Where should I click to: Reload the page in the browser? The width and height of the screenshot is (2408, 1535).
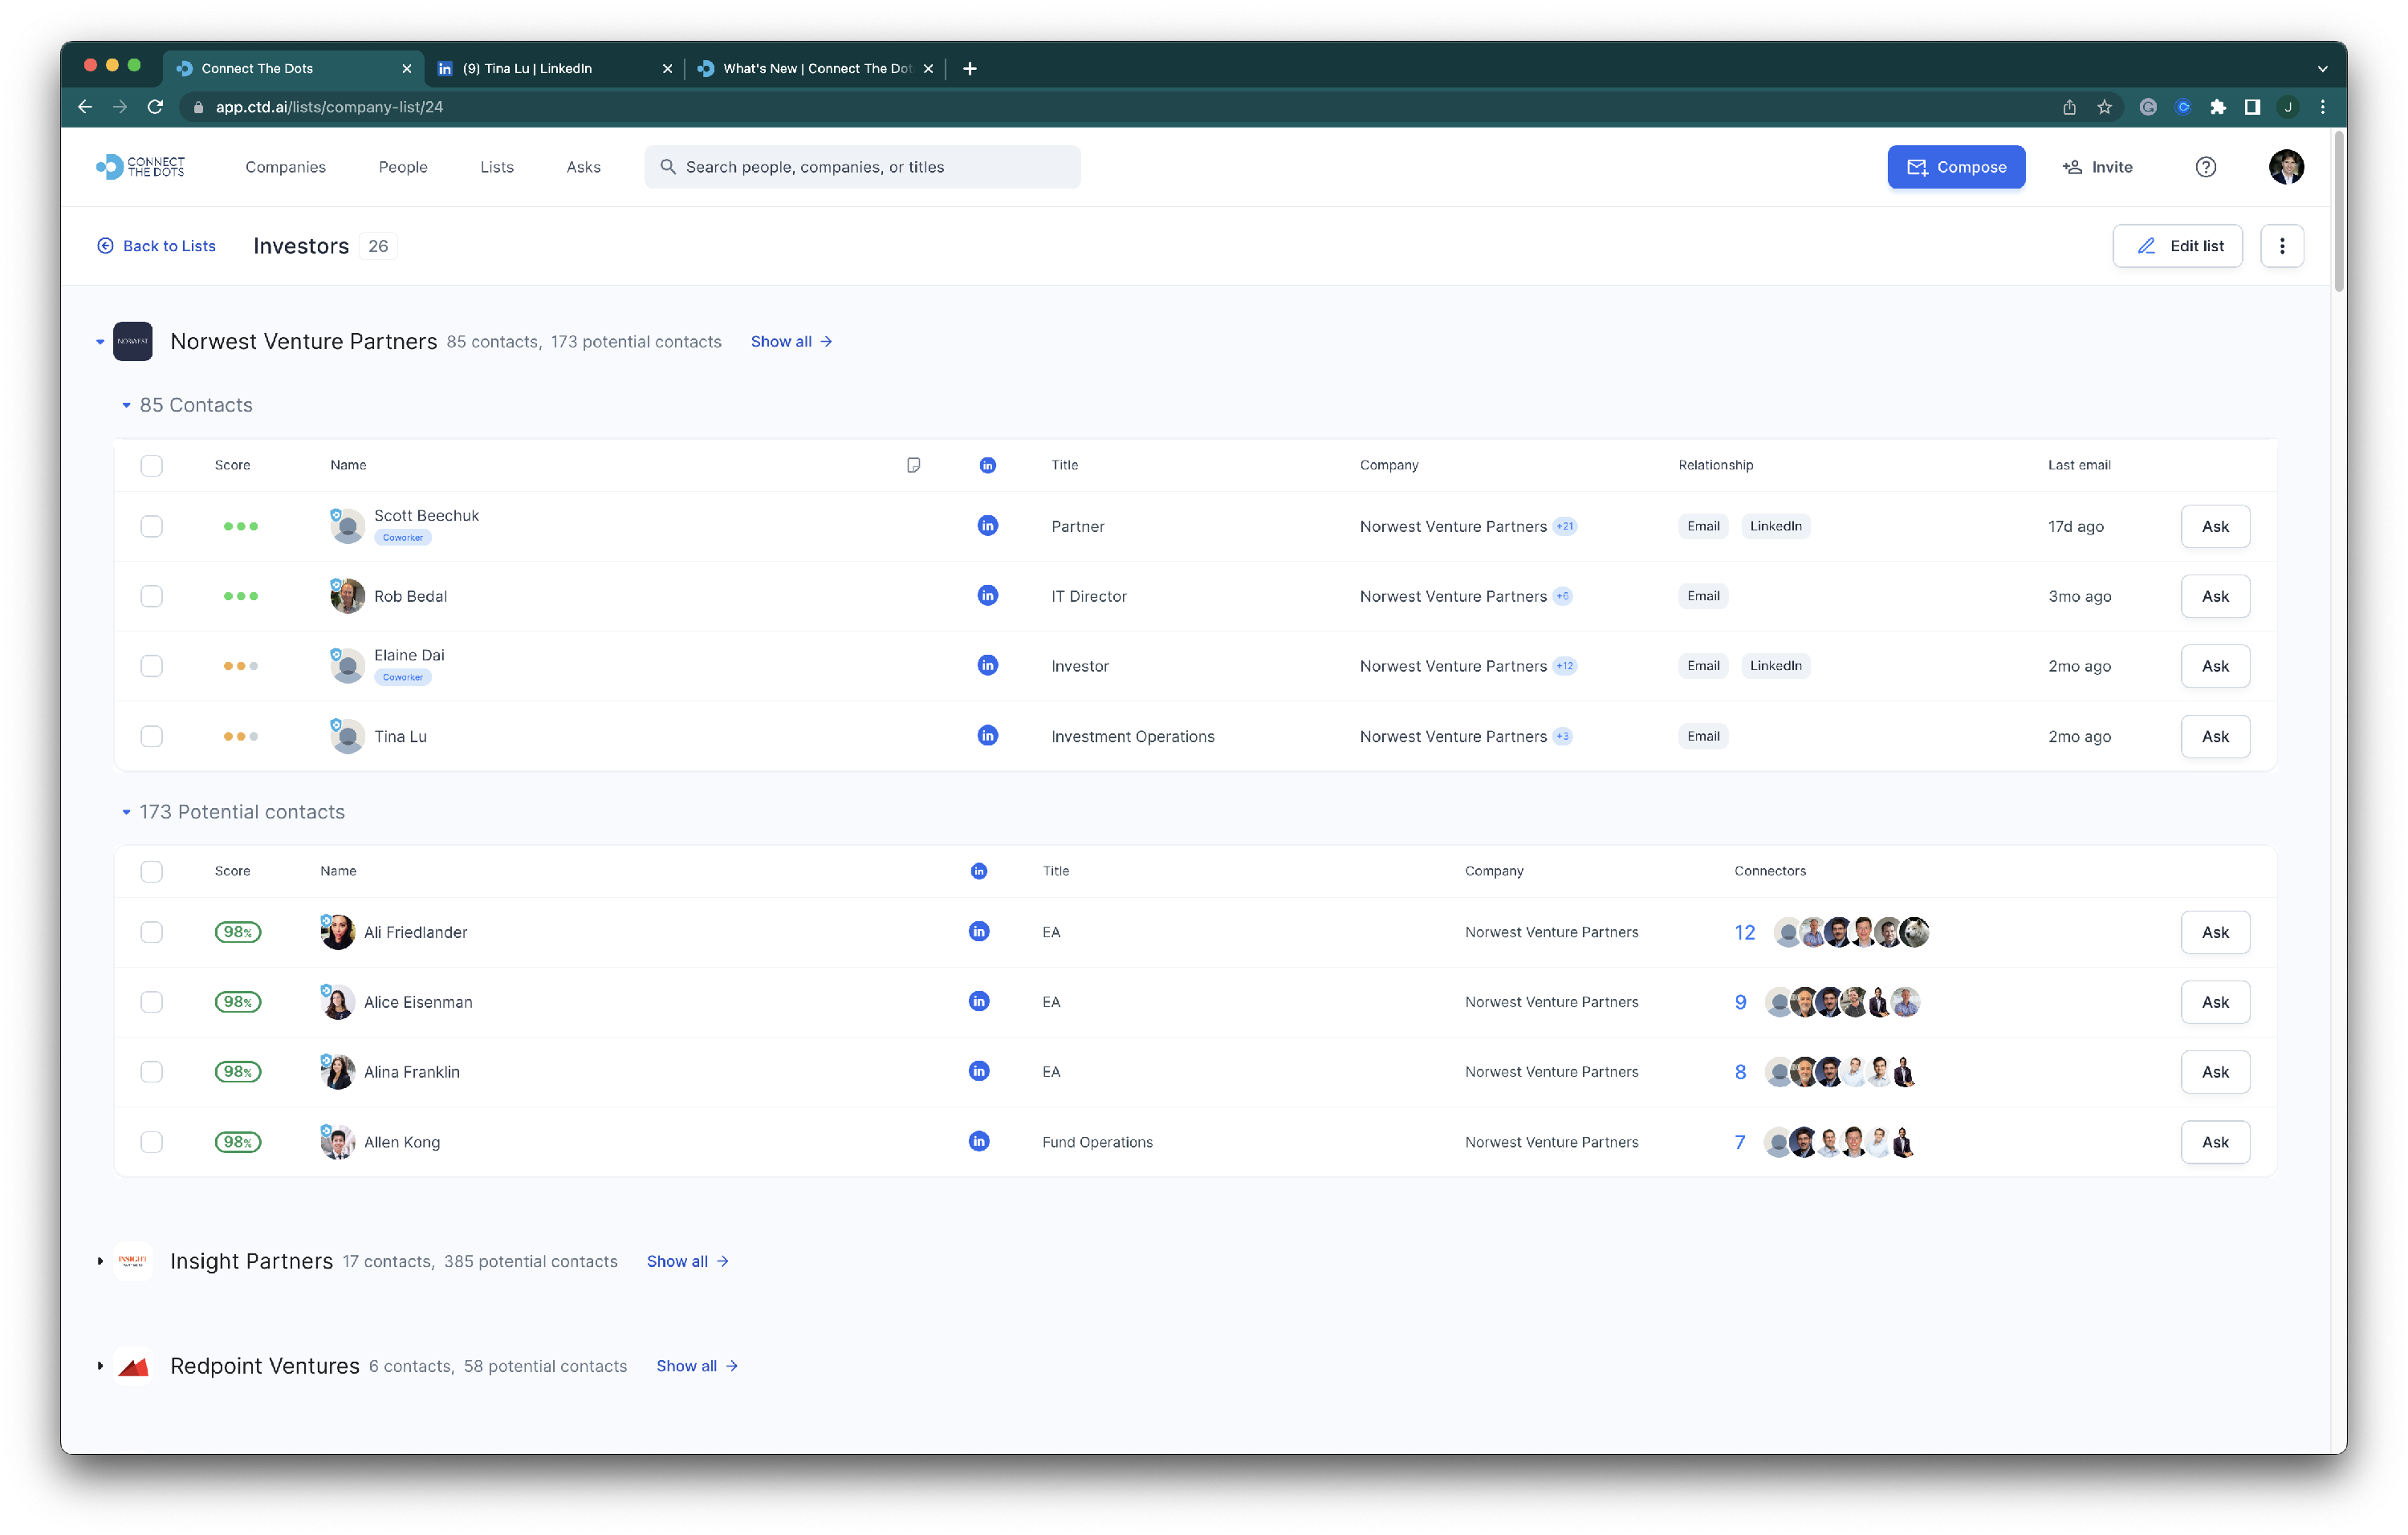tap(155, 107)
